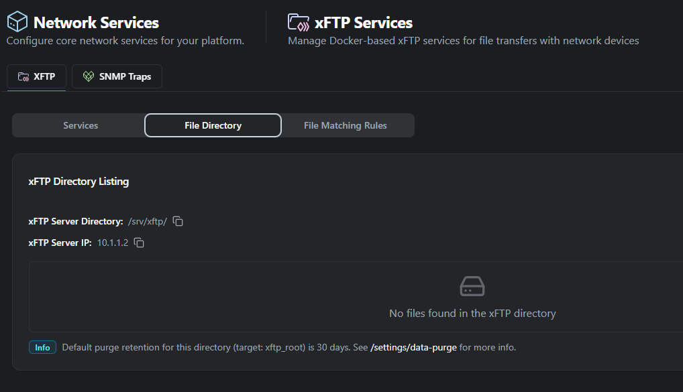The image size is (683, 392).
Task: Click the xFTP Services folder-transfer icon
Action: click(298, 22)
